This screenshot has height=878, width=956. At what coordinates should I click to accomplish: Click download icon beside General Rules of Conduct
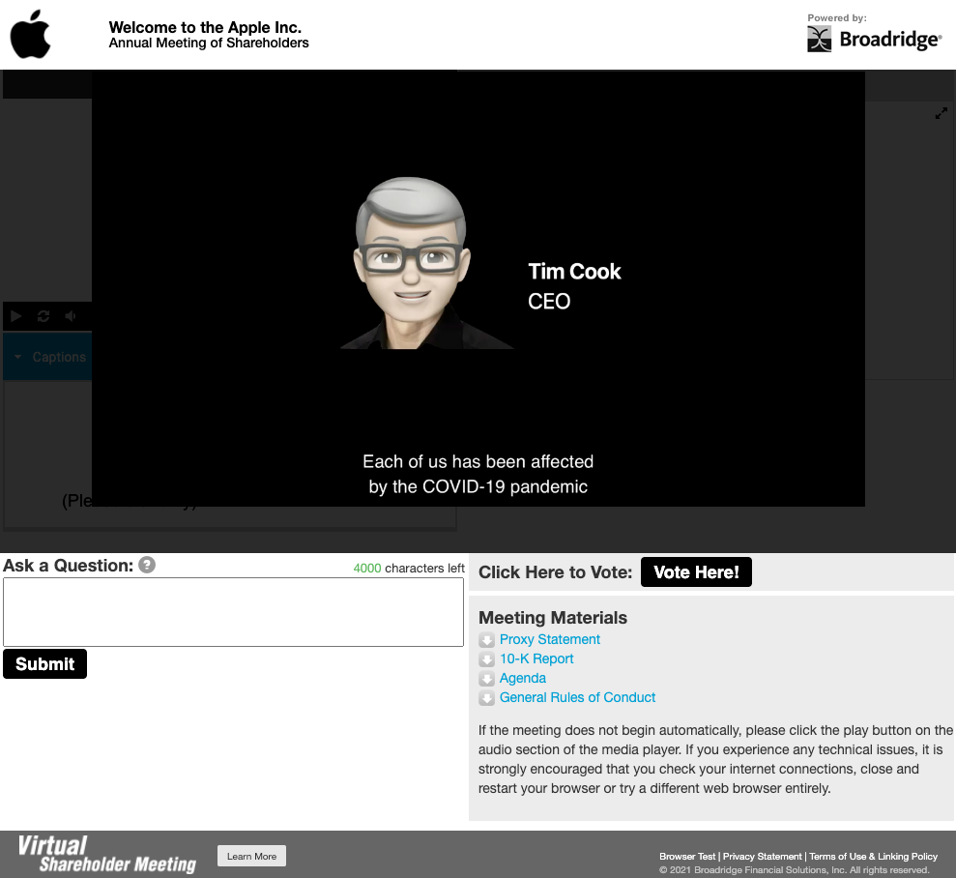click(486, 698)
